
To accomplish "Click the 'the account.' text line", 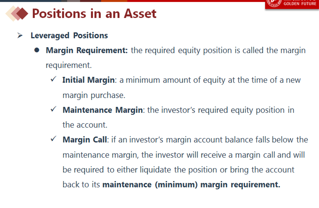I will (85, 125).
